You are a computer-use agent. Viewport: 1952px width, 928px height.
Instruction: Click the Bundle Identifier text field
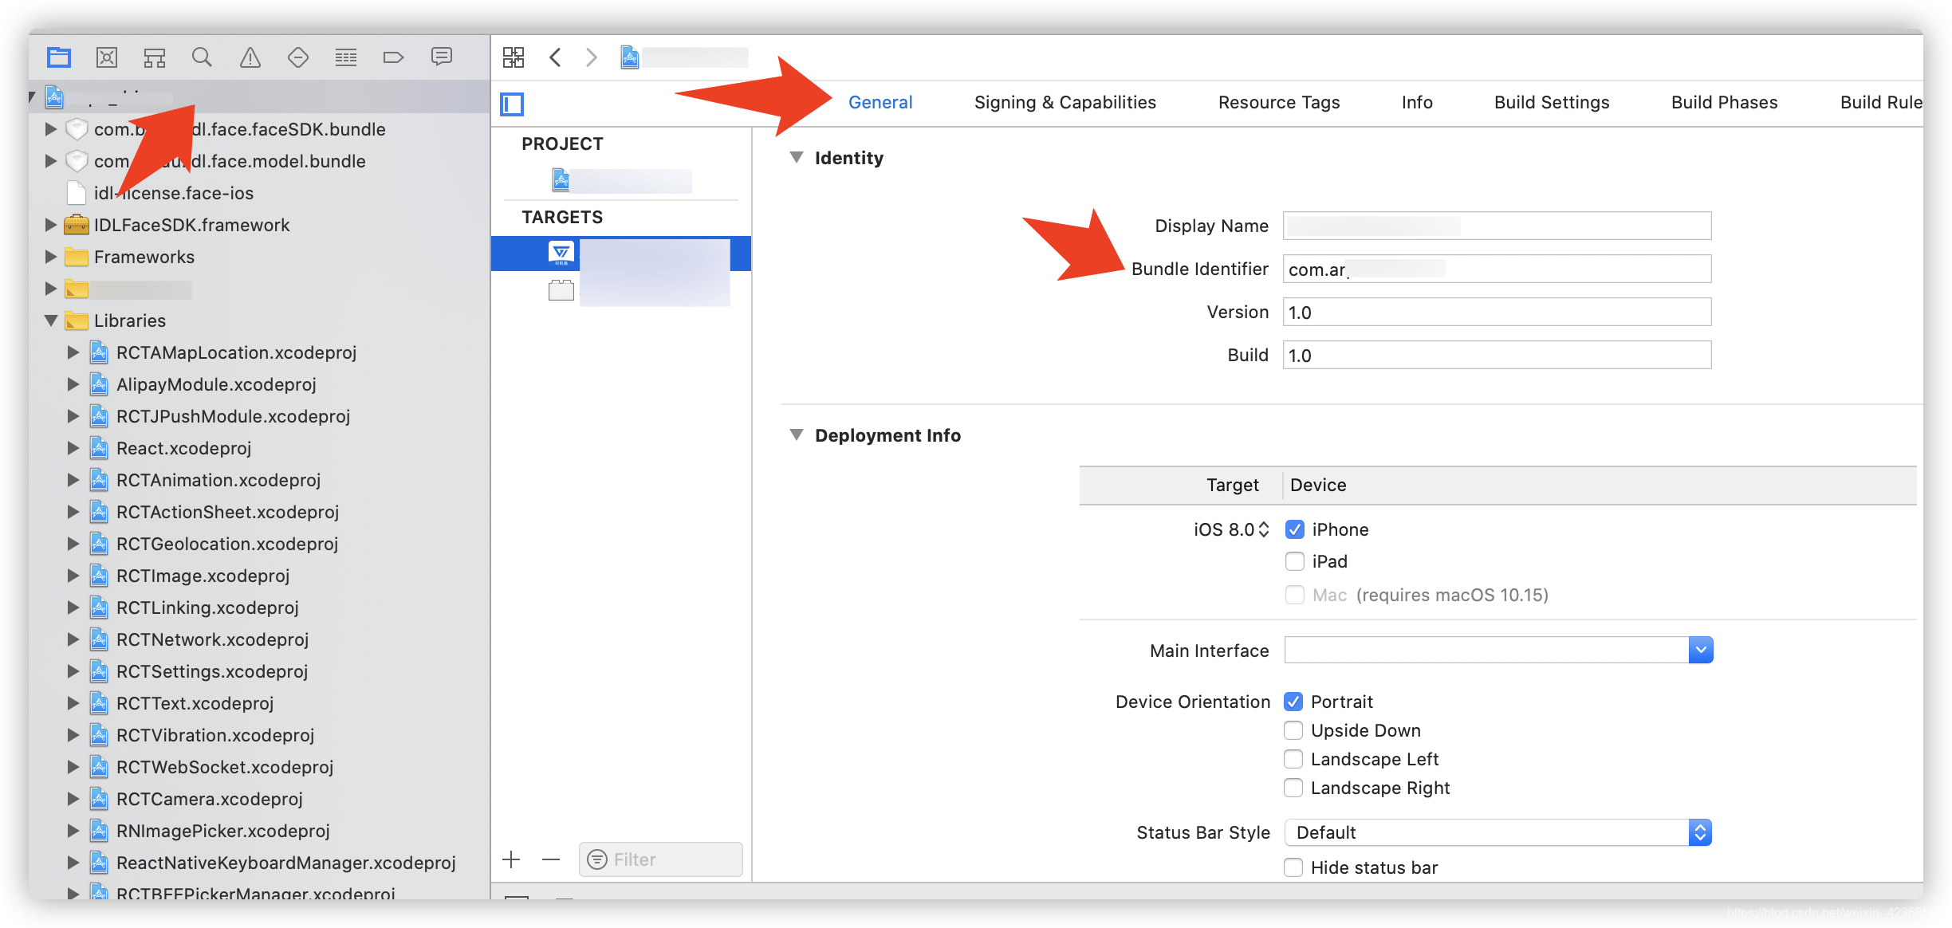coord(1496,269)
